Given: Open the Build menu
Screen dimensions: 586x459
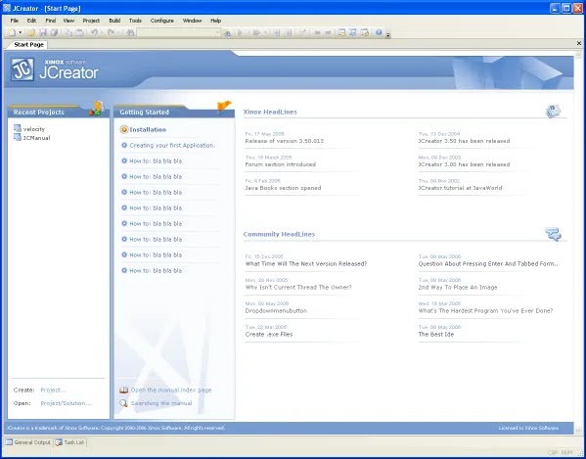Looking at the screenshot, I should [114, 21].
